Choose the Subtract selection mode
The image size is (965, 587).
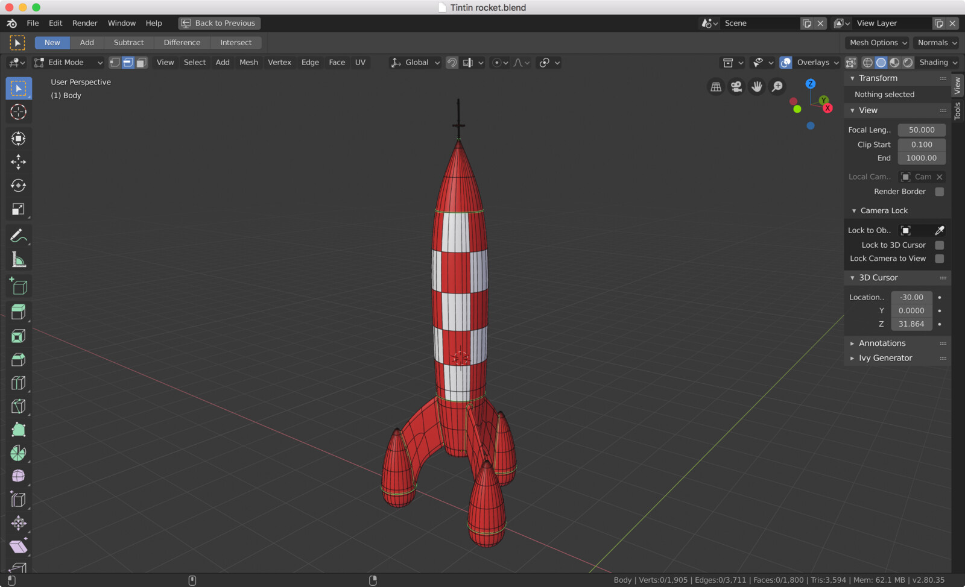[128, 43]
